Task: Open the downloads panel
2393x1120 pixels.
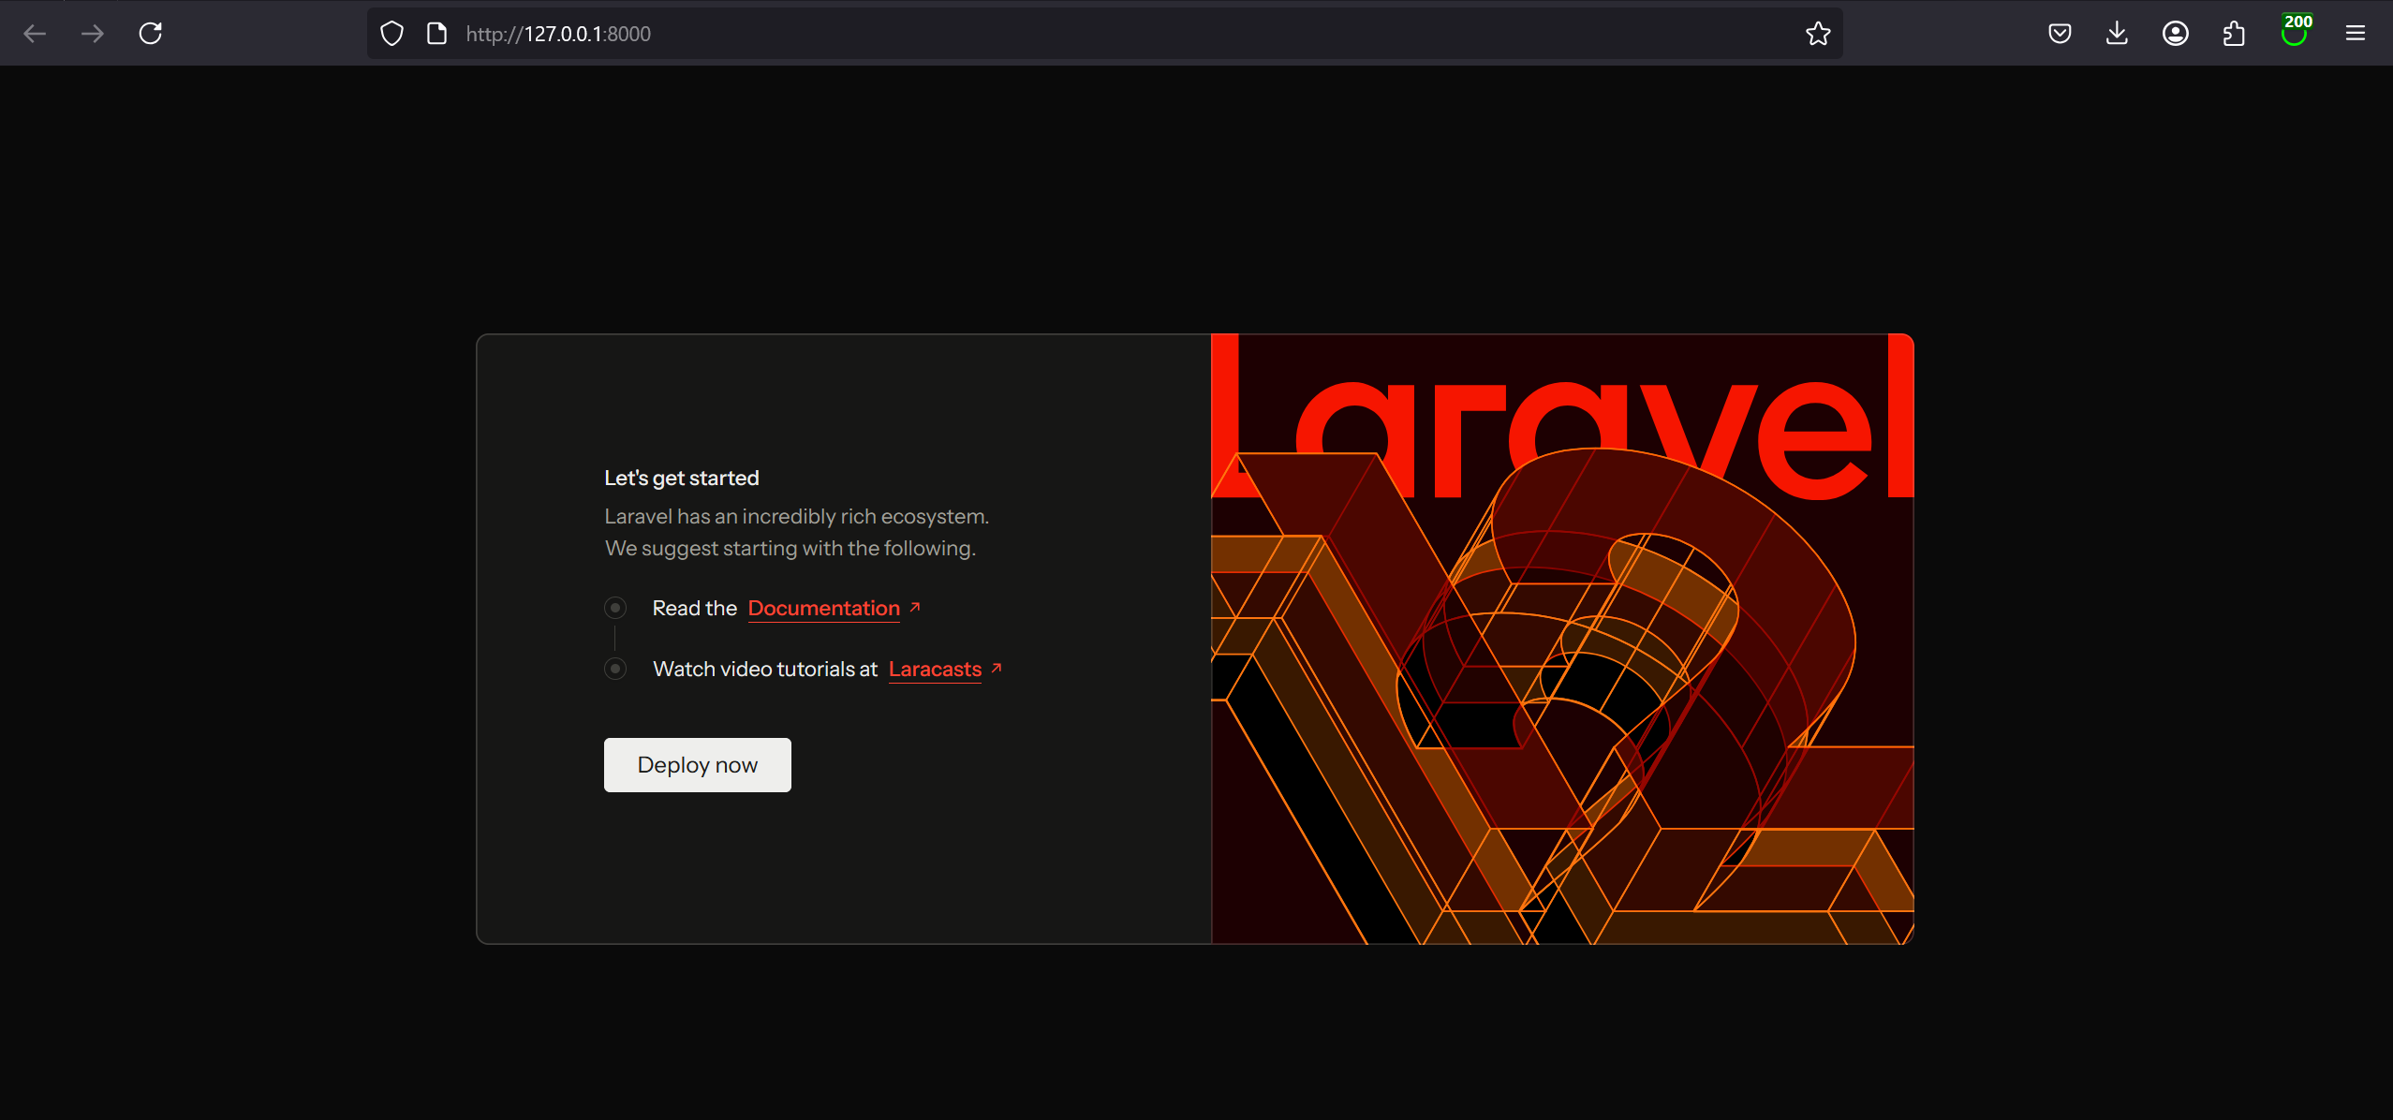Action: [2117, 34]
